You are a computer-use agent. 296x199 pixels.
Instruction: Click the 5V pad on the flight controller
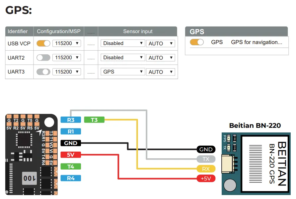tap(71, 154)
